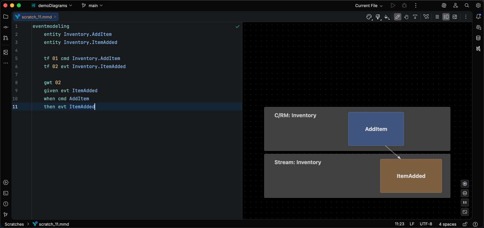Click 'when cmd AddItem' code line
The image size is (484, 228).
coord(67,99)
